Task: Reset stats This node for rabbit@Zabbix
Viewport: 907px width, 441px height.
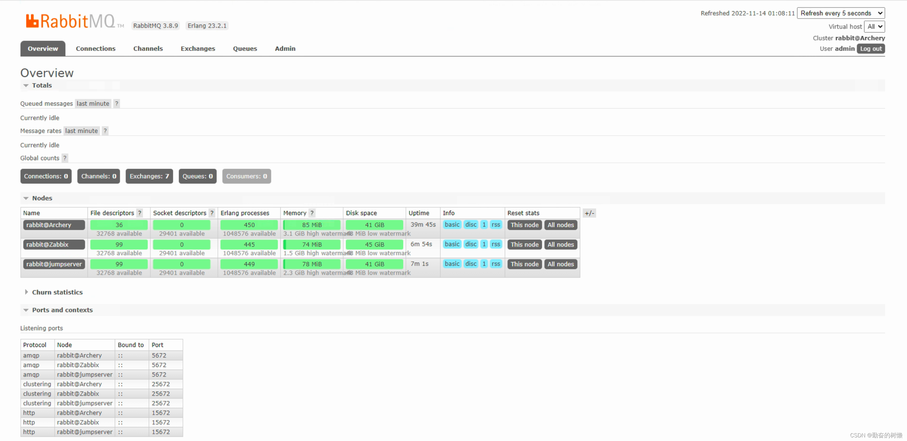Action: (x=524, y=244)
